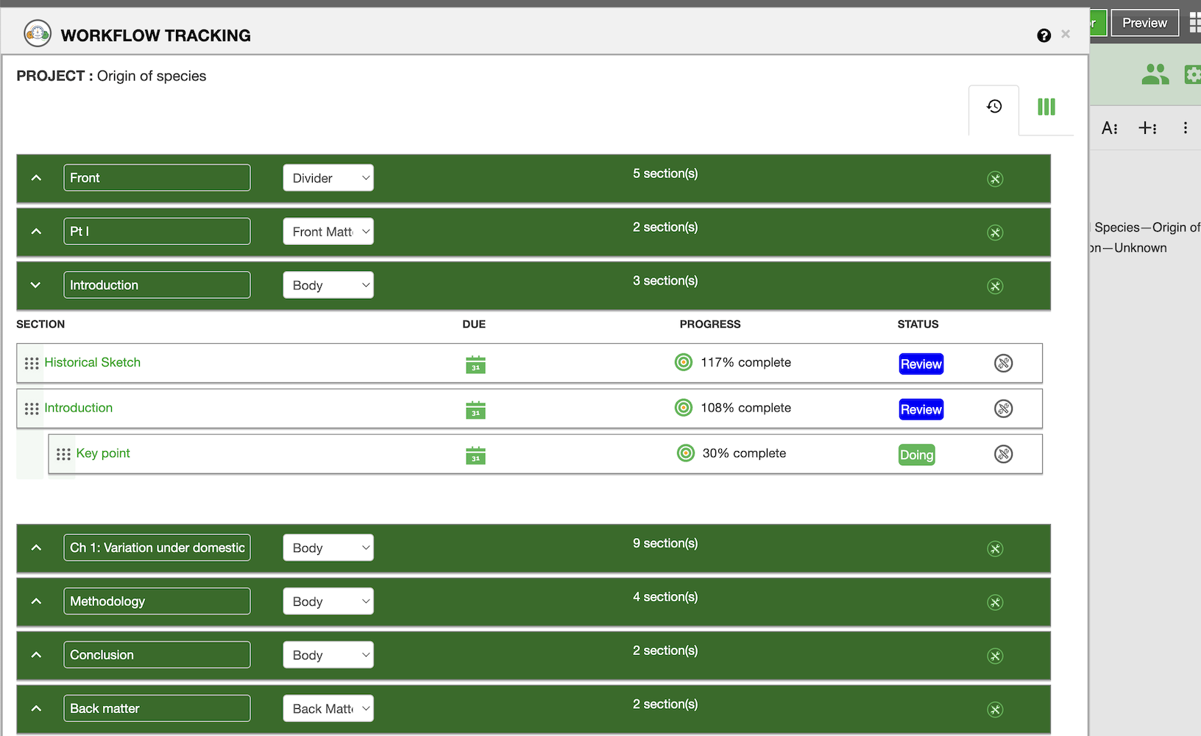The image size is (1201, 736).
Task: Expand the Ch 1 Variation group
Action: (x=36, y=548)
